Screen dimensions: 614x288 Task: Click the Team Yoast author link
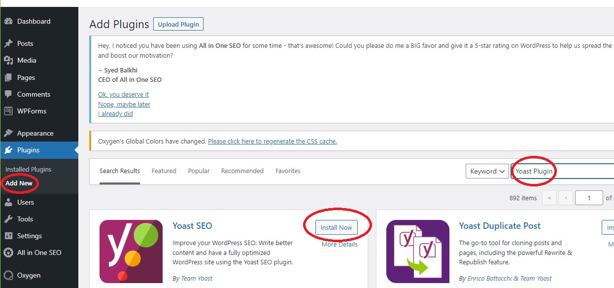coord(197,278)
